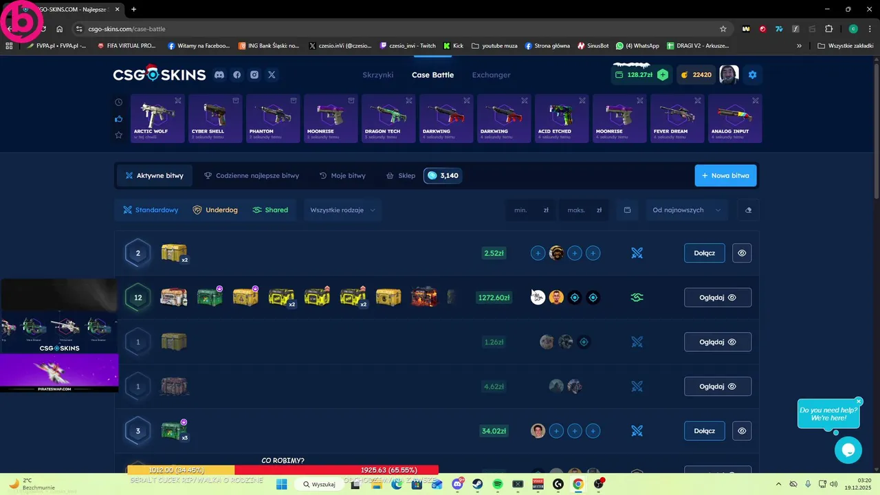Screen dimensions: 880x495
Task: Open the Arctic Wolf drop card
Action: pos(157,118)
